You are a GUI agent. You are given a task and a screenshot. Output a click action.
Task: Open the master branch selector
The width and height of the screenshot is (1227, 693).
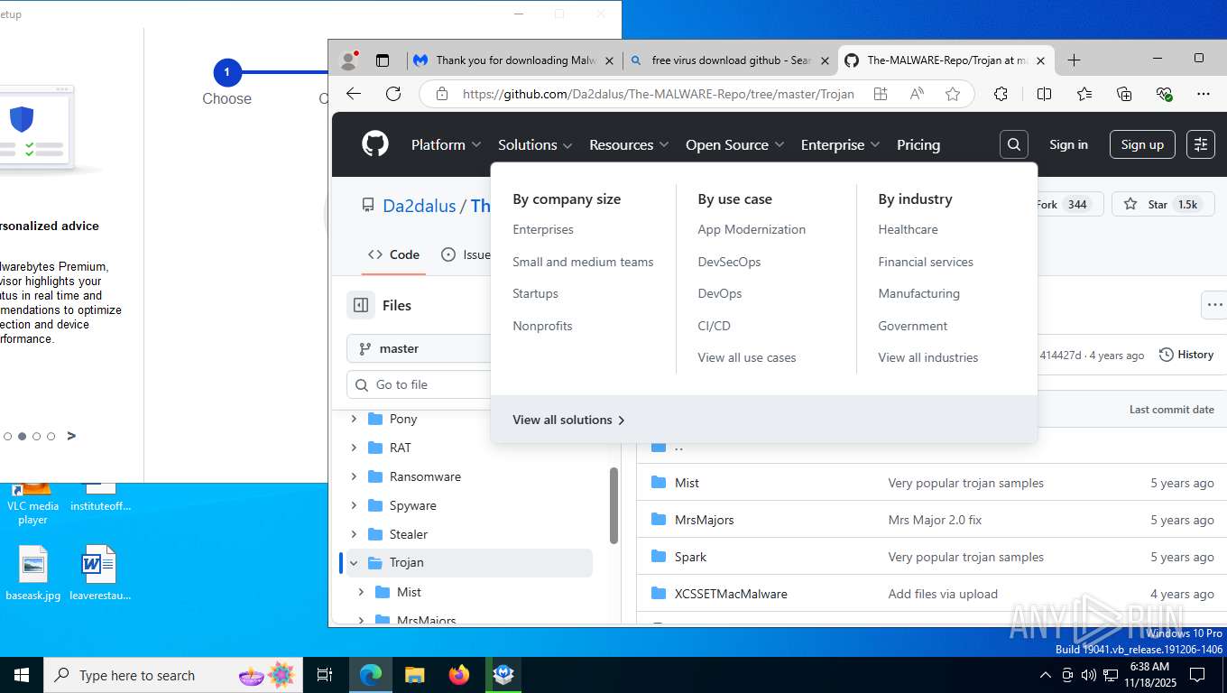point(420,348)
